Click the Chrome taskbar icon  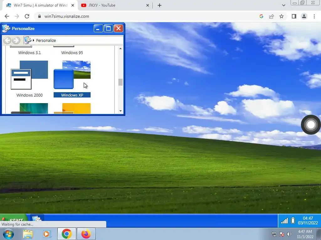[x=66, y=234]
